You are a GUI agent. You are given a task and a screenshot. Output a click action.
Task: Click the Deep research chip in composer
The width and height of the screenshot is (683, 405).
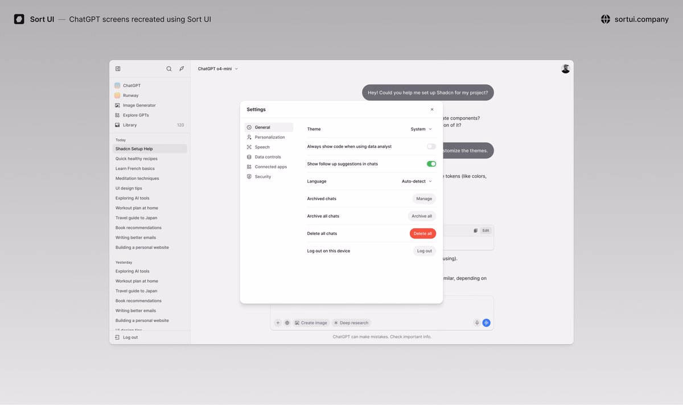[x=351, y=323]
